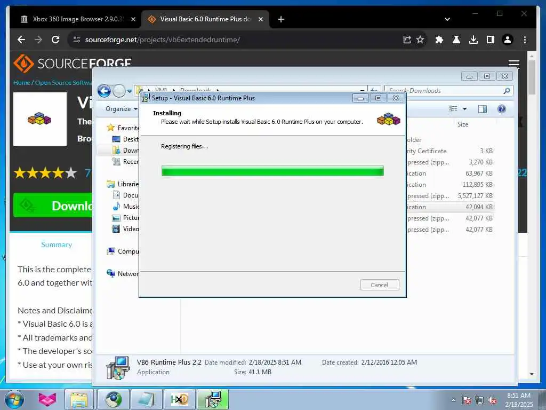
Task: Reload the SourceForge page
Action: (55, 40)
